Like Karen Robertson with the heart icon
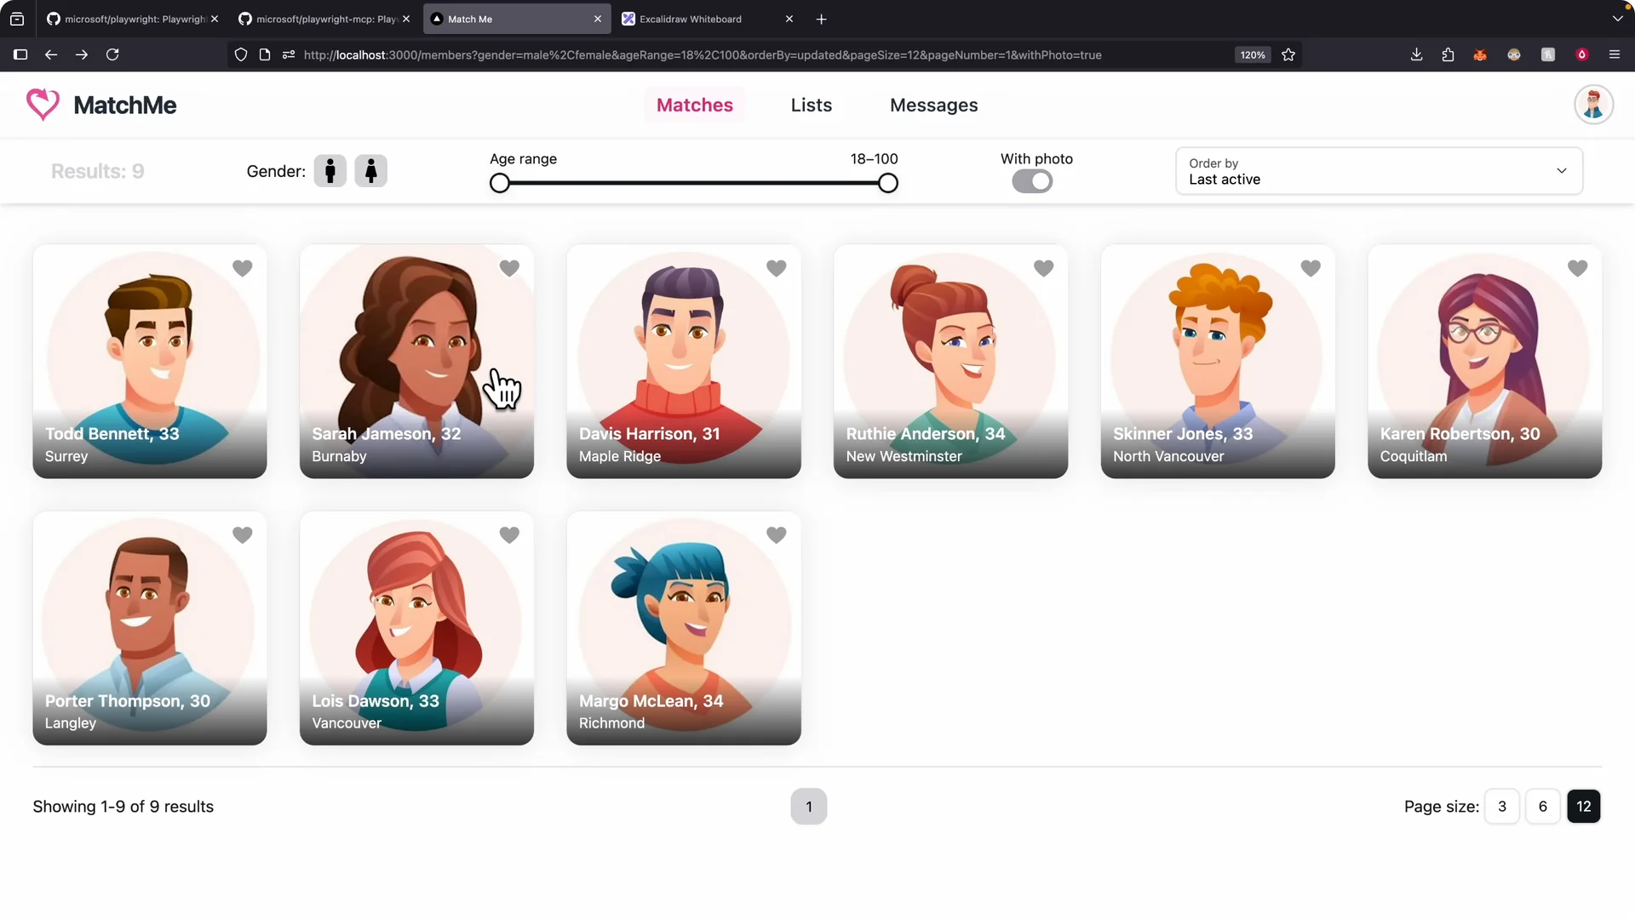The height and width of the screenshot is (919, 1635). point(1578,268)
